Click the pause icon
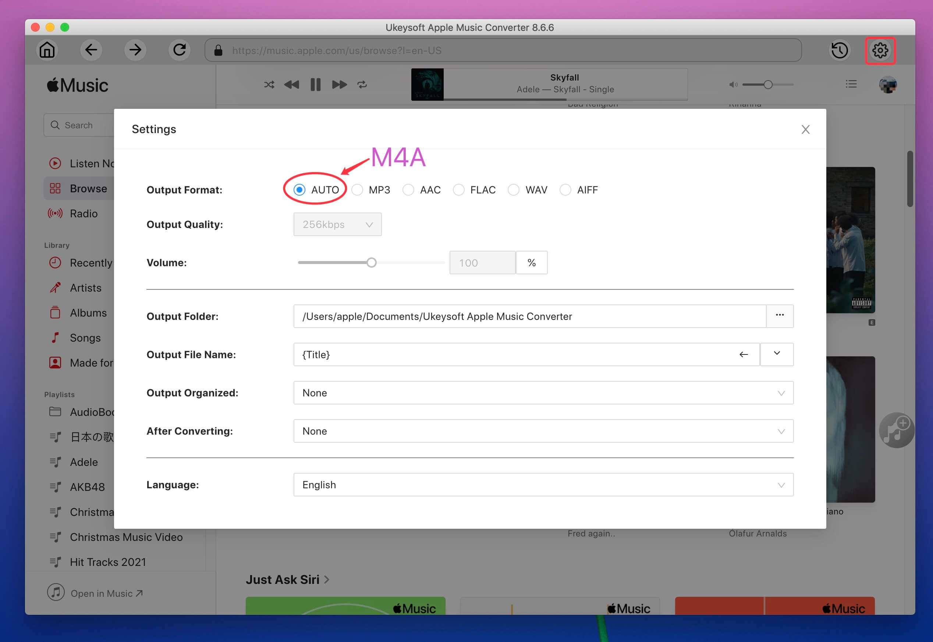Viewport: 933px width, 642px height. pos(315,84)
